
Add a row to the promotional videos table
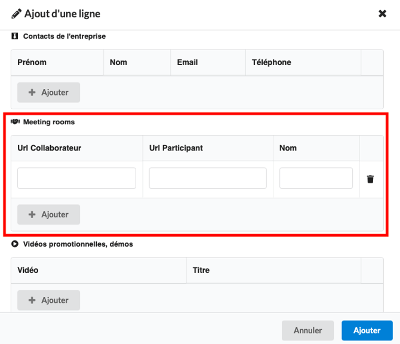[48, 300]
